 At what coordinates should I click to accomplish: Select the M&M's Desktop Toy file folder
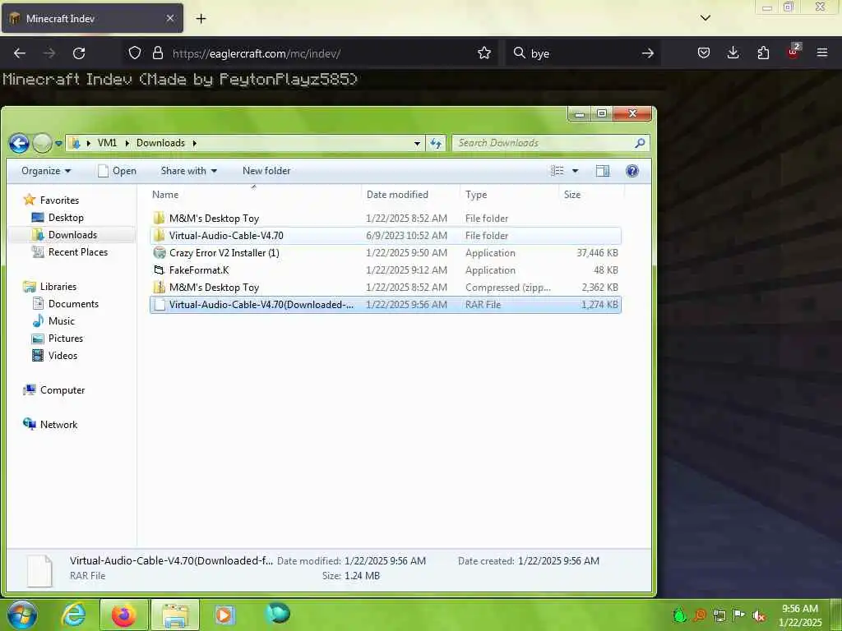point(386,219)
